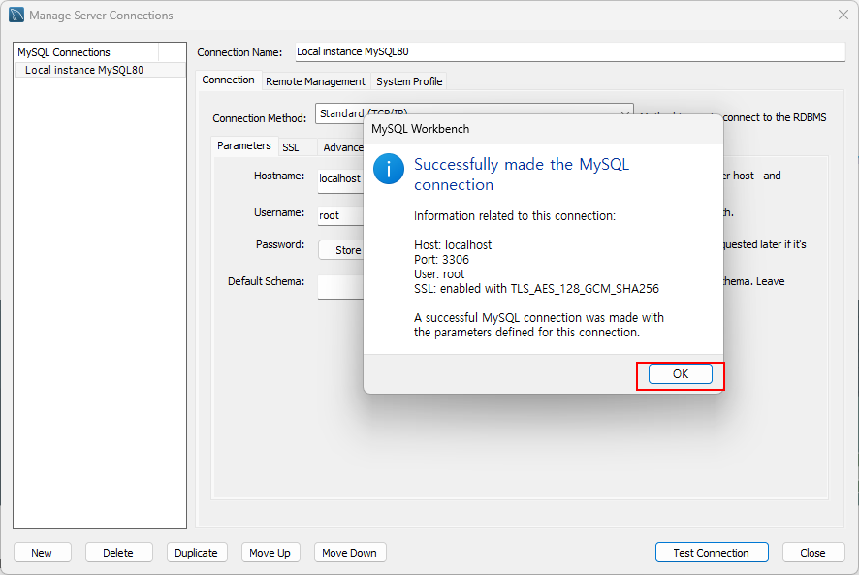
Task: Select Local instance MySQL80 in connections list
Action: (100, 70)
